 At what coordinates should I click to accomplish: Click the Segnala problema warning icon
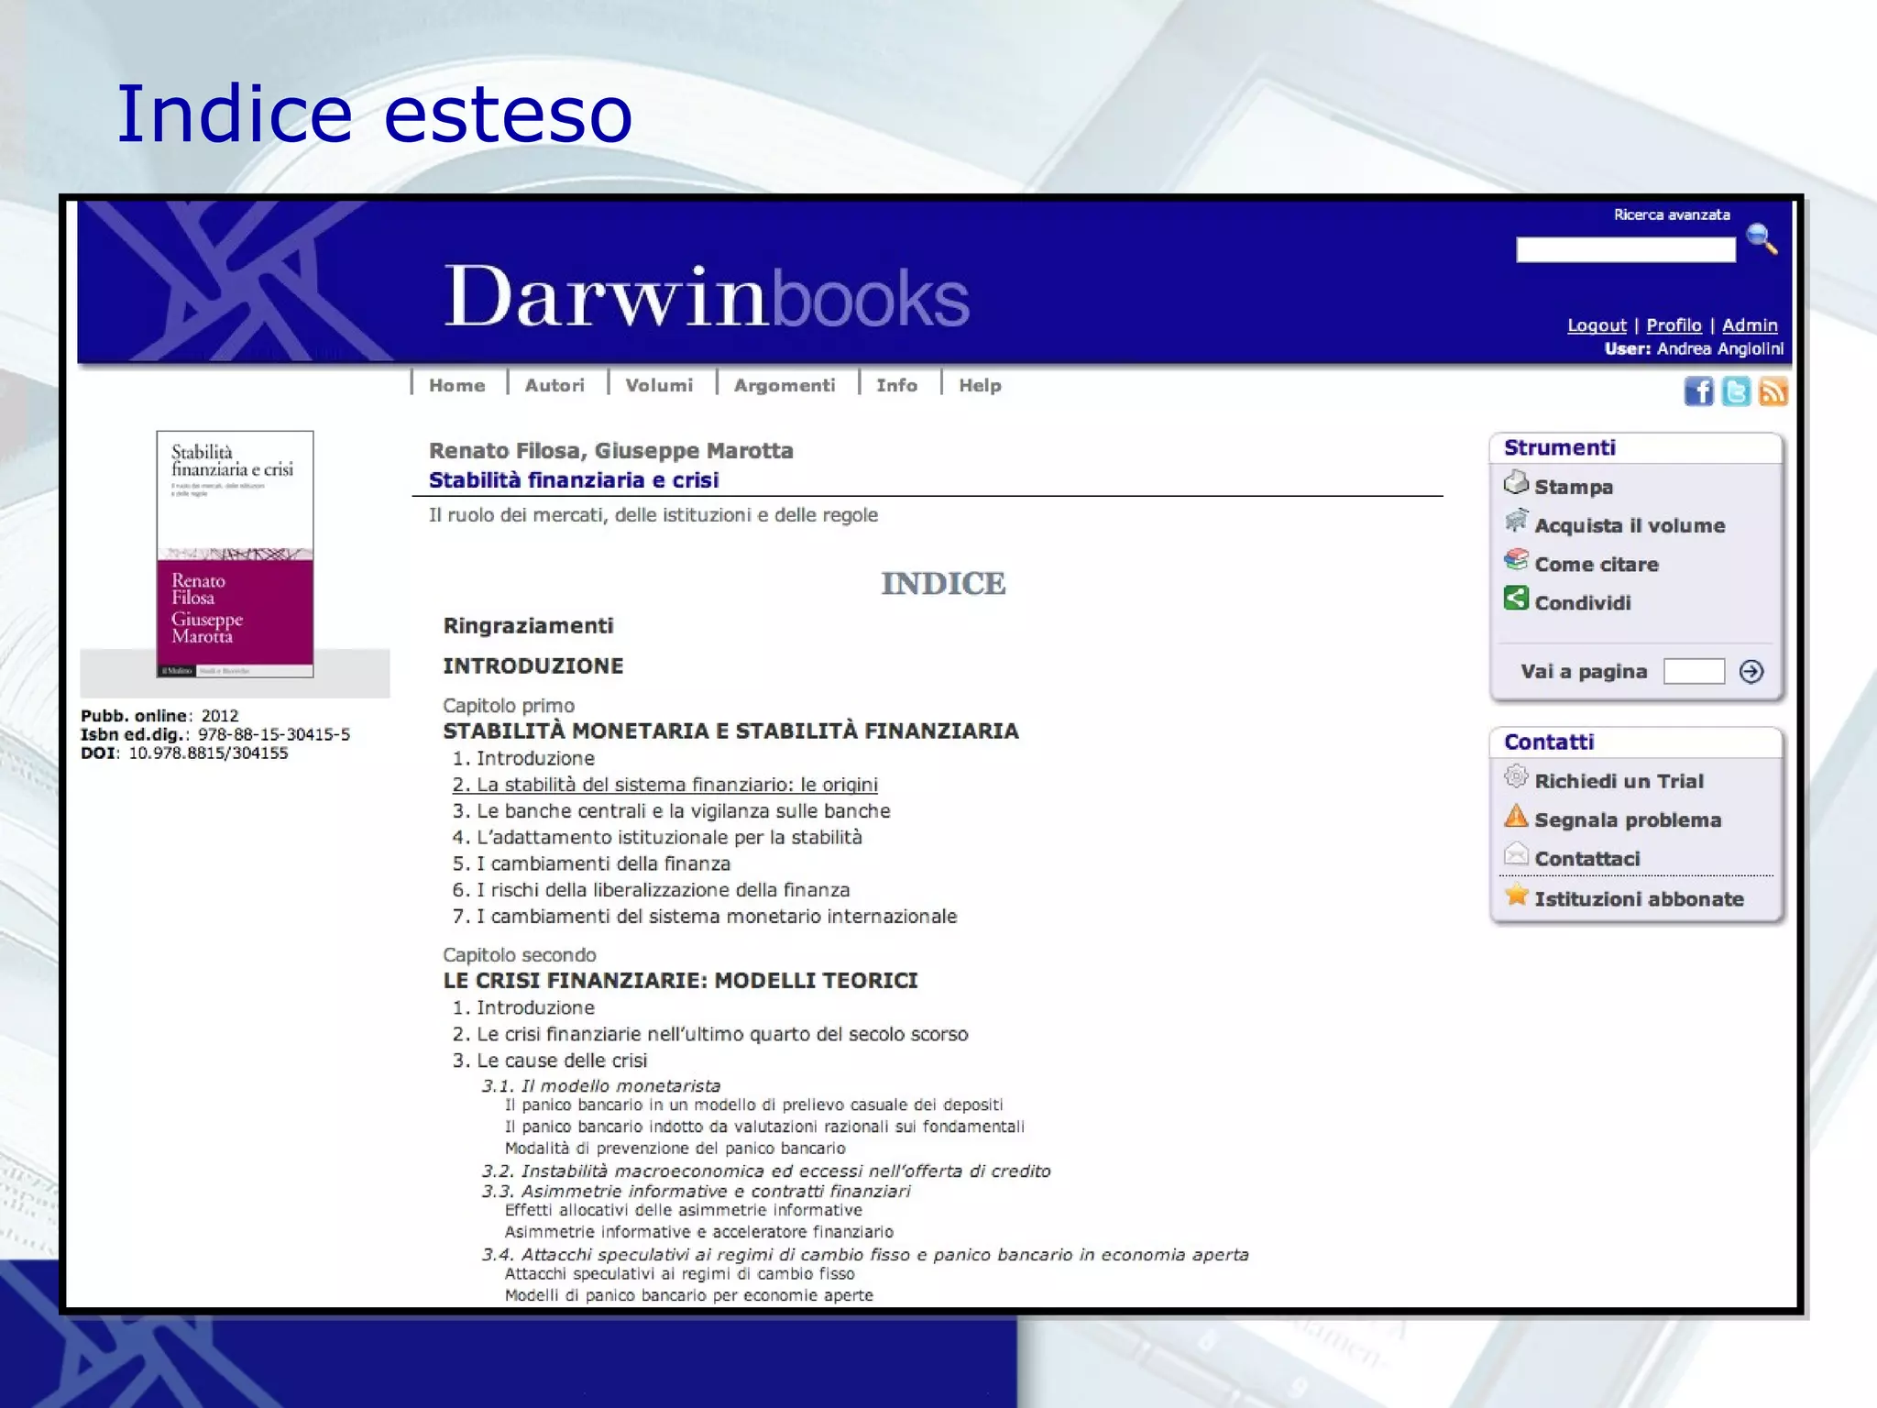[x=1516, y=816]
